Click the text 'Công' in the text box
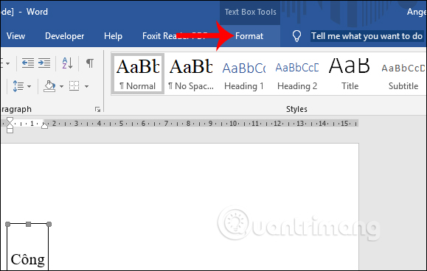 28,259
